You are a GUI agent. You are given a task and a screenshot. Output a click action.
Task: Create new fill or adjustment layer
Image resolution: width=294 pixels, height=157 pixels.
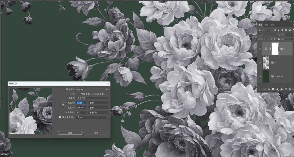click(277, 89)
